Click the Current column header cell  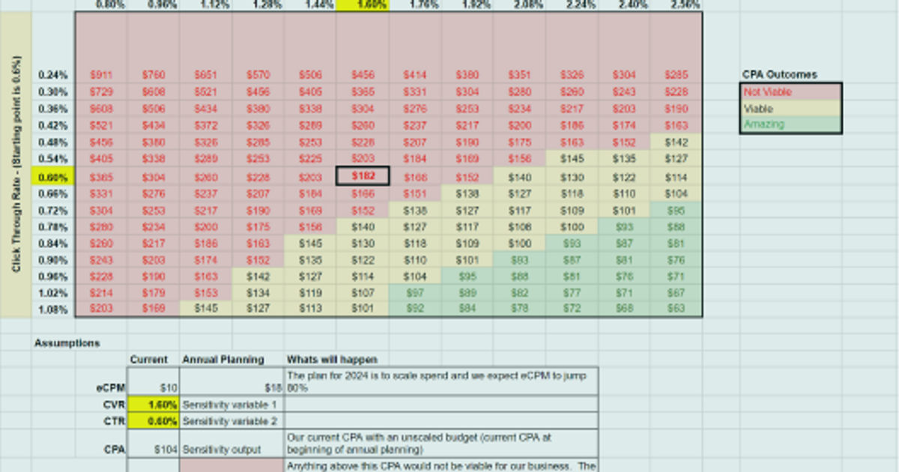tap(154, 360)
